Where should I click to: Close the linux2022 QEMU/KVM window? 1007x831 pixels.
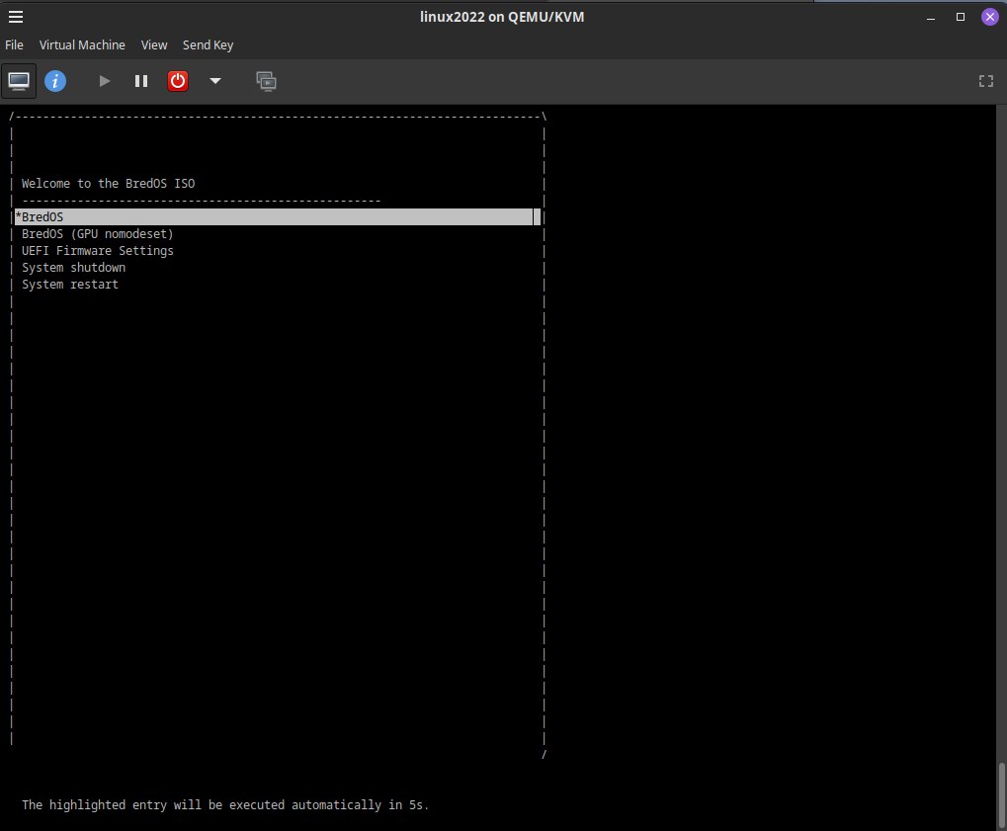(989, 18)
